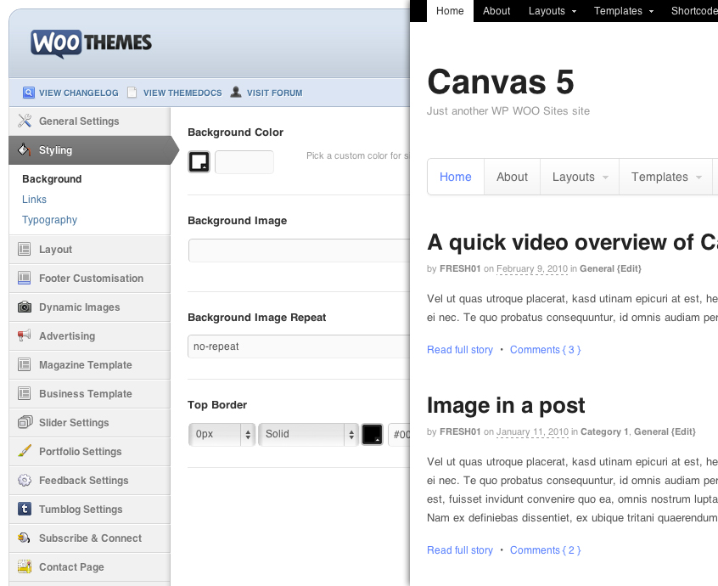Click About in the black top bar
Screen dimensions: 718x586
click(x=496, y=11)
